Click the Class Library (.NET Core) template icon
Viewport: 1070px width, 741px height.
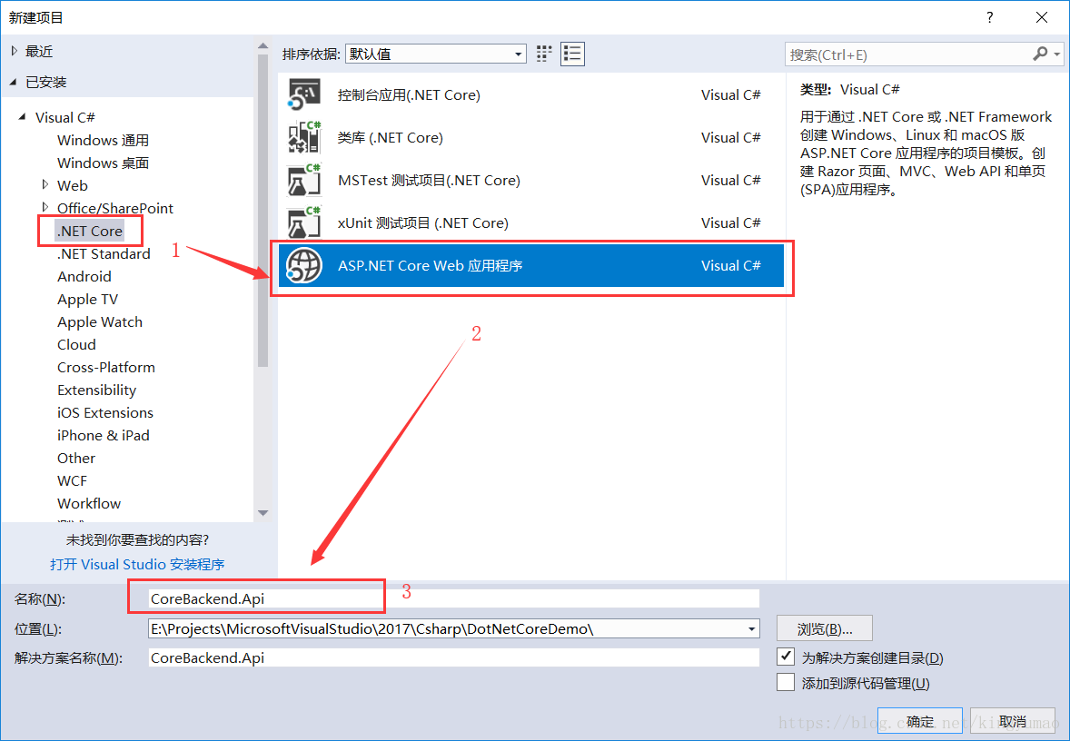tap(304, 137)
